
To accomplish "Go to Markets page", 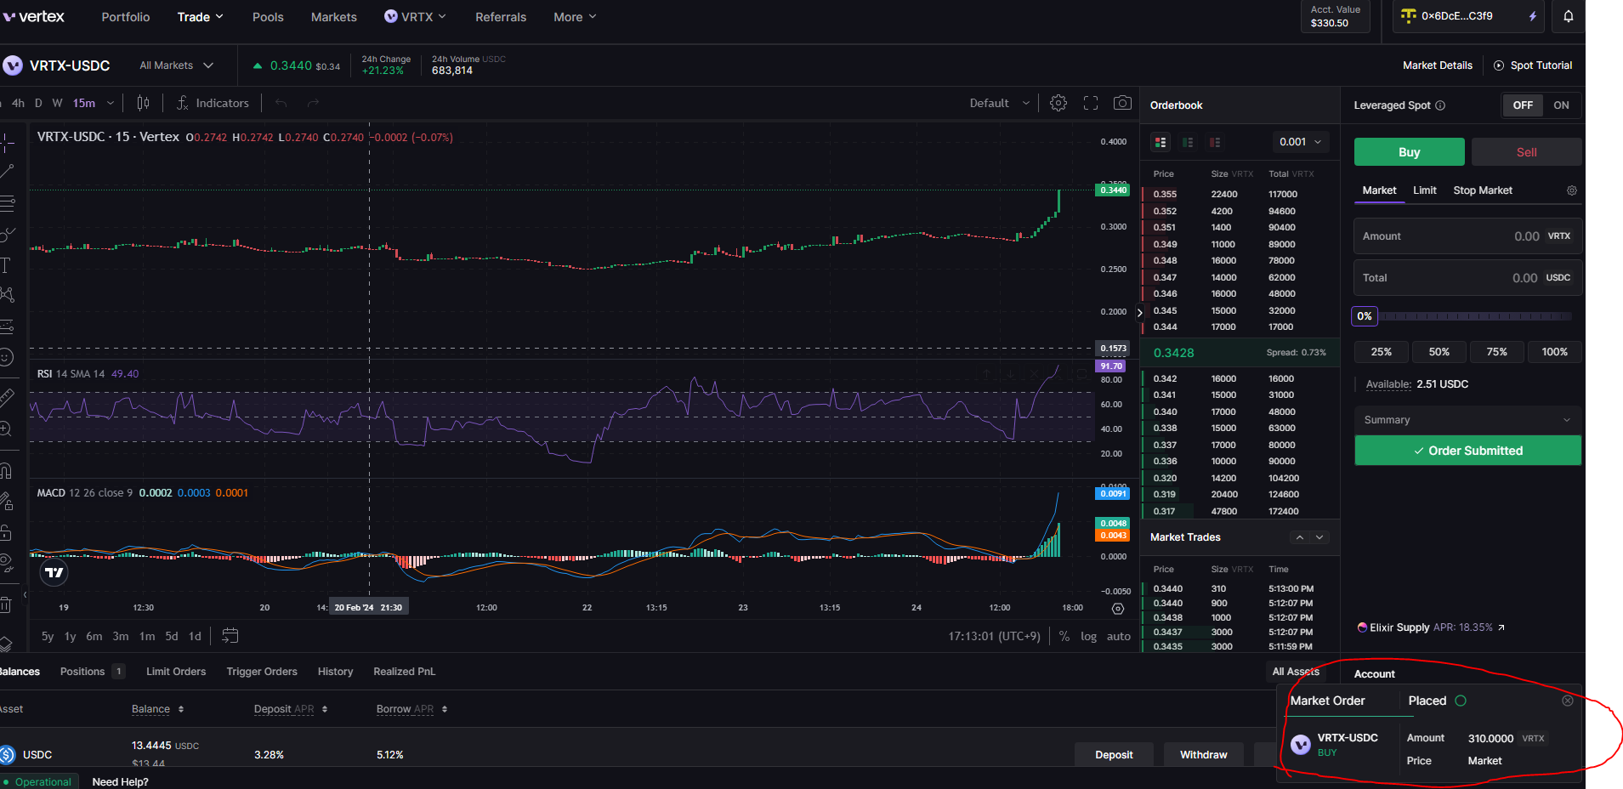I will pyautogui.click(x=333, y=17).
